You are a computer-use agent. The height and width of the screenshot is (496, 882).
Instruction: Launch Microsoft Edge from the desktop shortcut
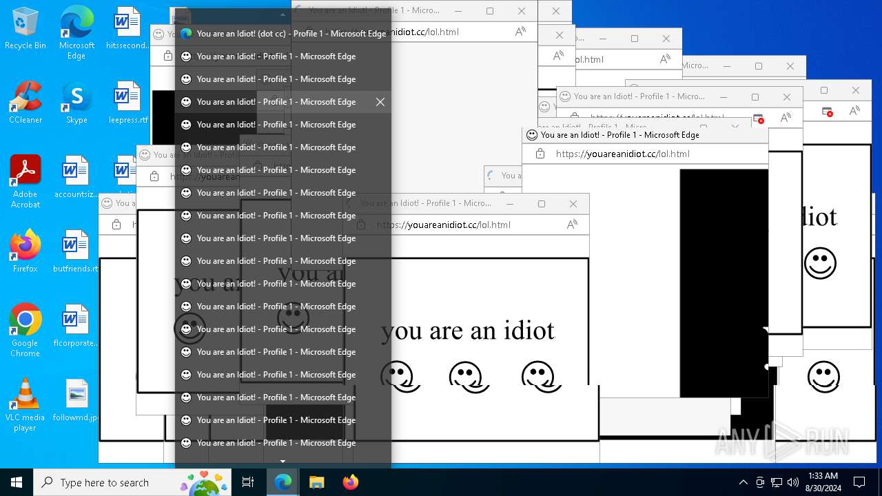(x=76, y=32)
